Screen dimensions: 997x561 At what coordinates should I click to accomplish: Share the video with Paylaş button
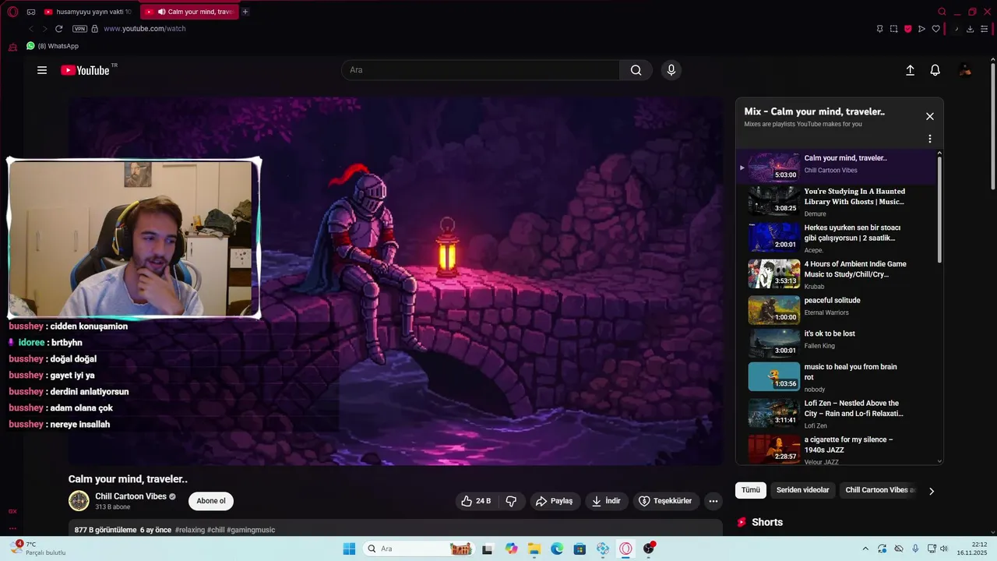pyautogui.click(x=554, y=501)
